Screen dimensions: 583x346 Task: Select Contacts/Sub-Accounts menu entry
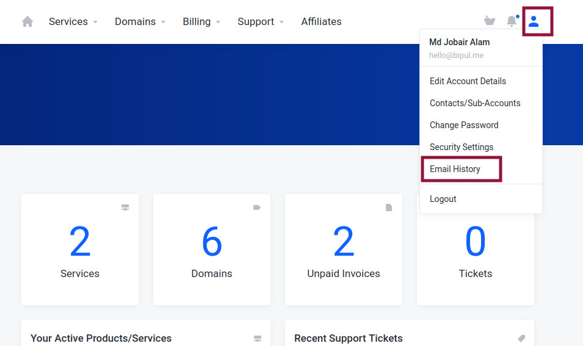475,103
